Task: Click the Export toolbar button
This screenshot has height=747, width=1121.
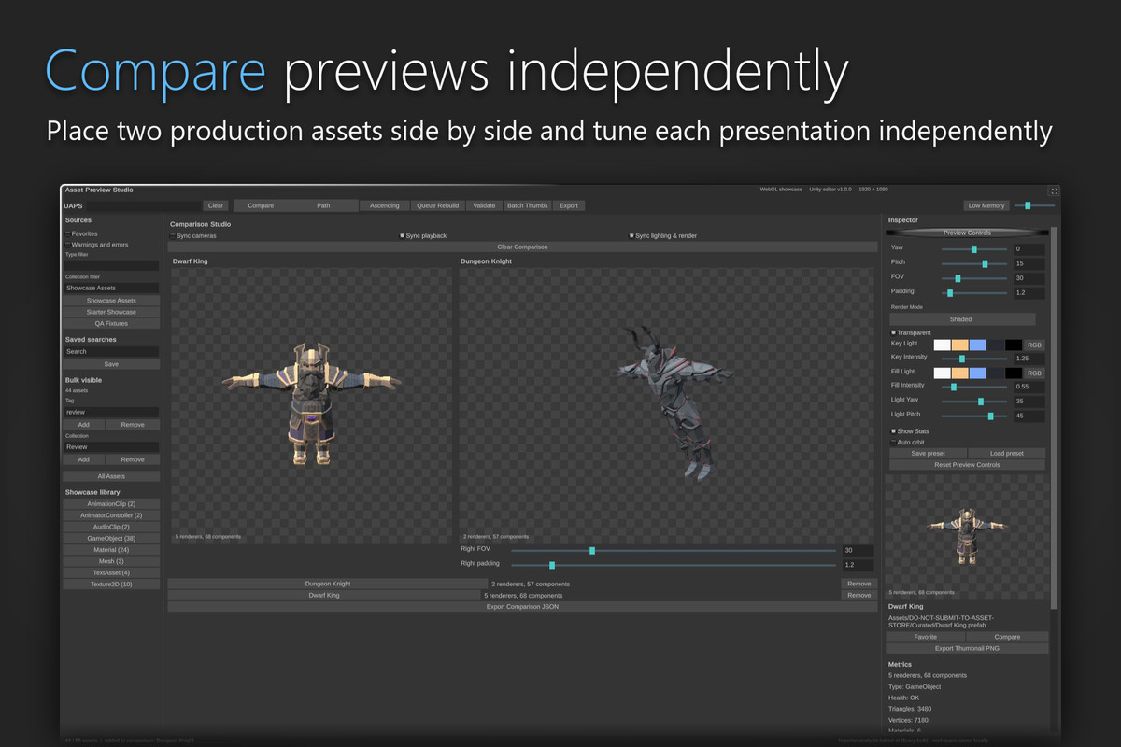Action: (569, 205)
